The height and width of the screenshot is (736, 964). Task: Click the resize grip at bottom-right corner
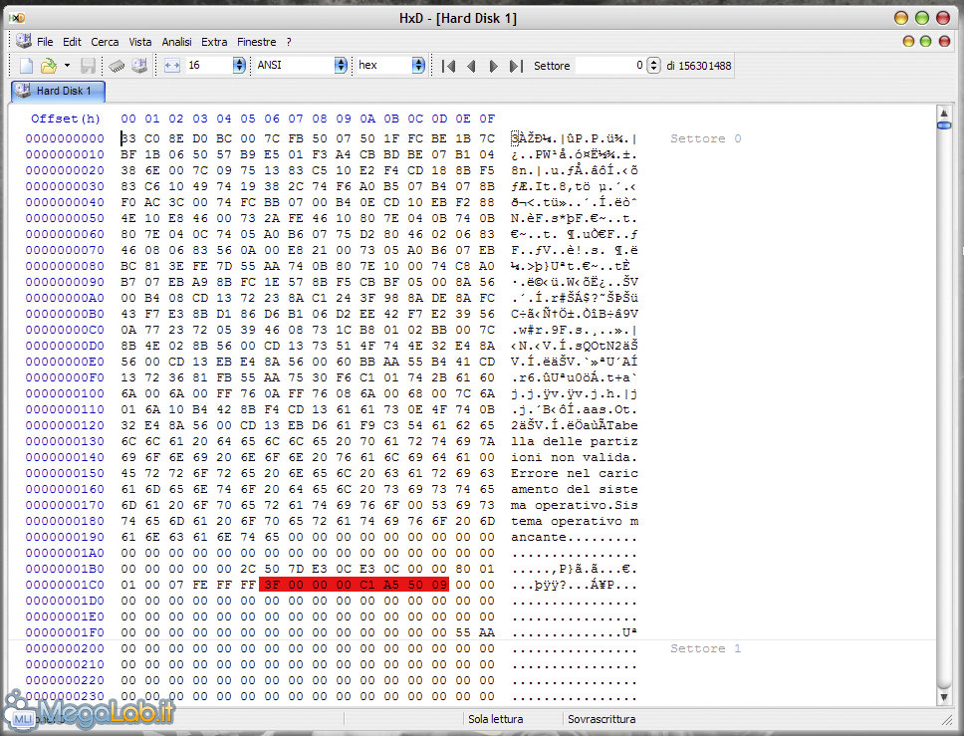point(947,719)
